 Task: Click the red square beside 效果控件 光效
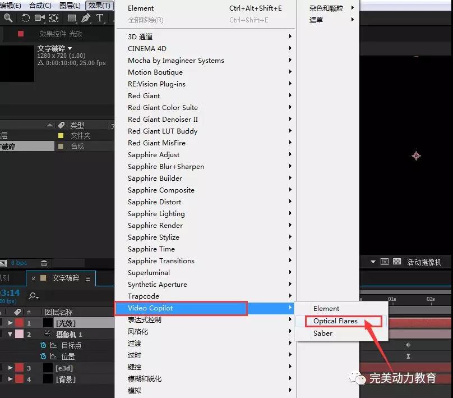21,34
